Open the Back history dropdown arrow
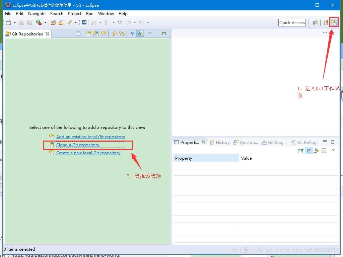343x257 pixels. [135, 22]
